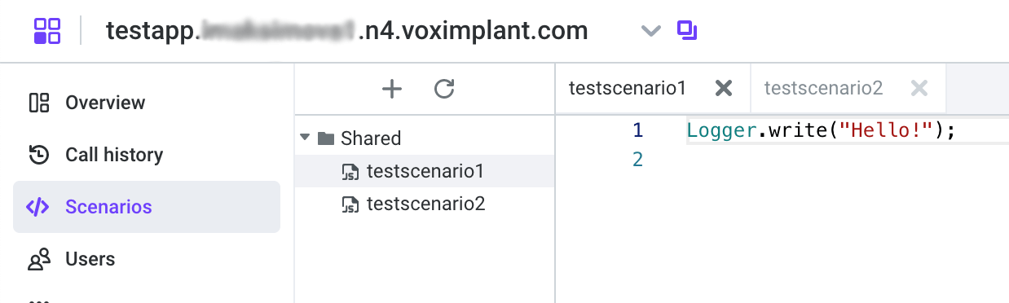Collapse the Shared folder triangle
Viewport: 1009px width, 303px height.
click(305, 138)
